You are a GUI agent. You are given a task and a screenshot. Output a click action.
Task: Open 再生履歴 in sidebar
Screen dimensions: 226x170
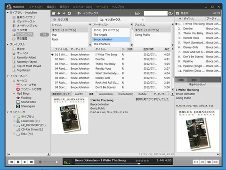(22, 39)
